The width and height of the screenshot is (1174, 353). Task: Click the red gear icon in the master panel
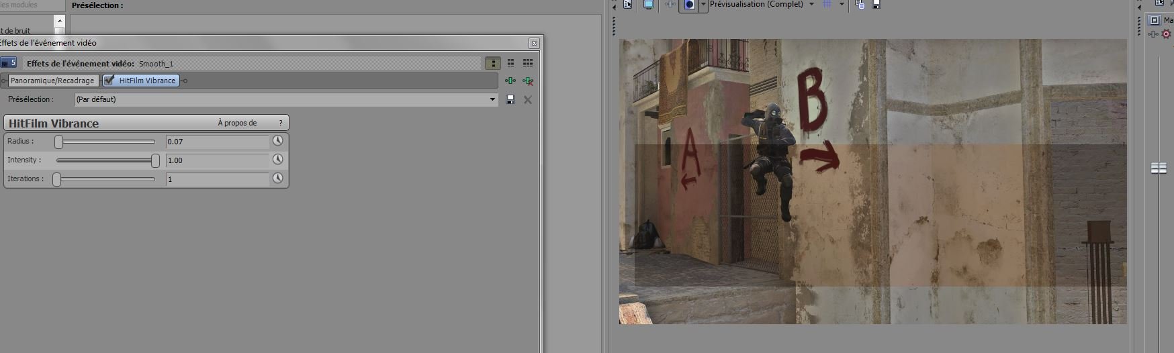pyautogui.click(x=1166, y=34)
